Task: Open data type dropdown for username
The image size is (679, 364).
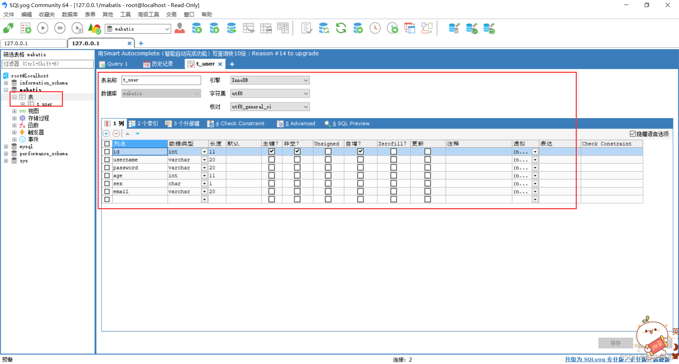Action: (x=204, y=160)
